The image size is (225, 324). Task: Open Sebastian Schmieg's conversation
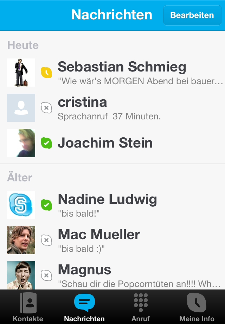[x=112, y=73]
